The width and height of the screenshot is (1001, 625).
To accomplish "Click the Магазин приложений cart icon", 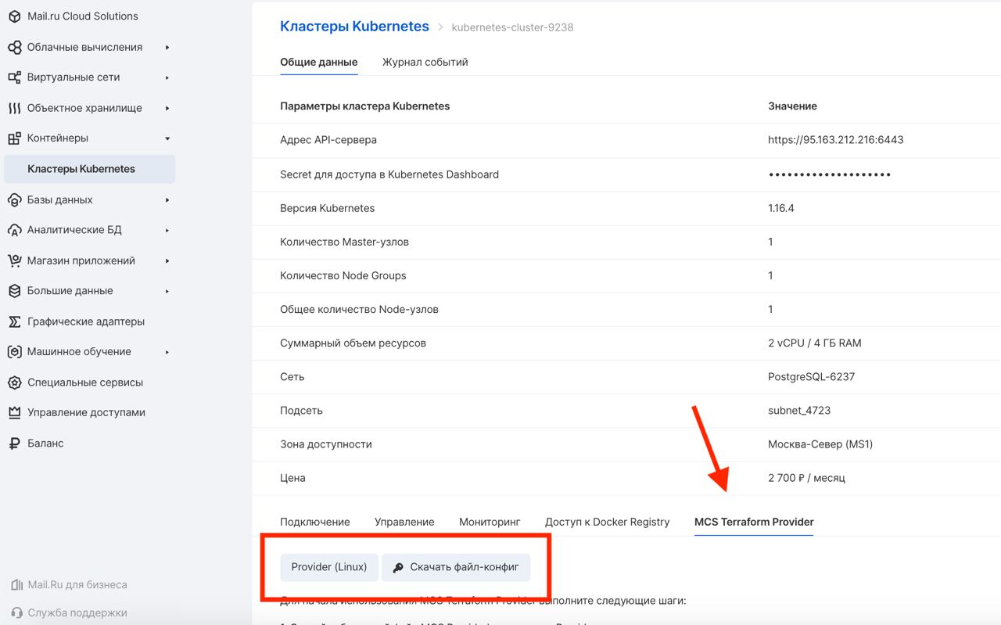I will pos(14,260).
